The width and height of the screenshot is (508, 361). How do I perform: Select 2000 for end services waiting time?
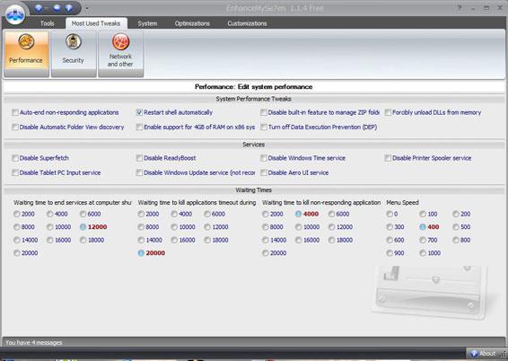tap(16, 215)
